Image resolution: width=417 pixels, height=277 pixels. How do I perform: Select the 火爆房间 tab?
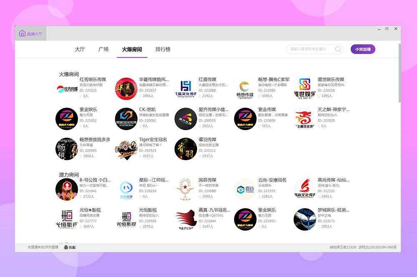pos(132,49)
